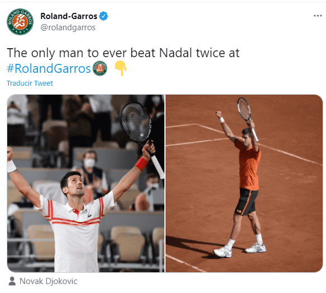
Task: Click the person tag icon below photos
Action: click(x=12, y=281)
